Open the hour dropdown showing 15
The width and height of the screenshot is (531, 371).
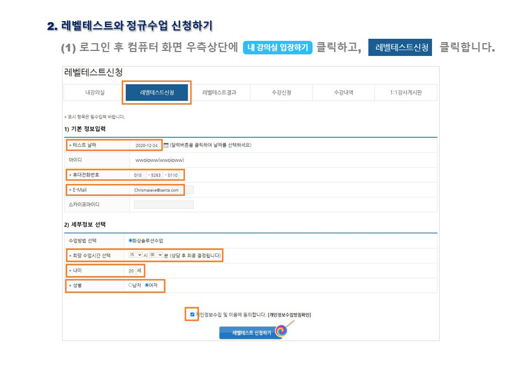click(x=134, y=255)
